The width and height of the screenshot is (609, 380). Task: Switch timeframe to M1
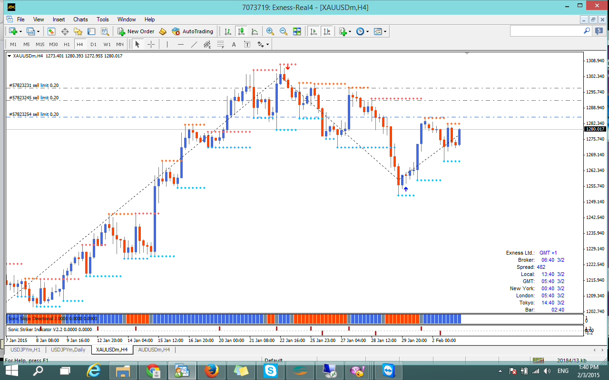pyautogui.click(x=13, y=44)
